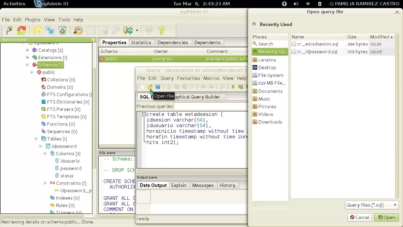Click the puzzle pieces plugins icon

[128, 30]
